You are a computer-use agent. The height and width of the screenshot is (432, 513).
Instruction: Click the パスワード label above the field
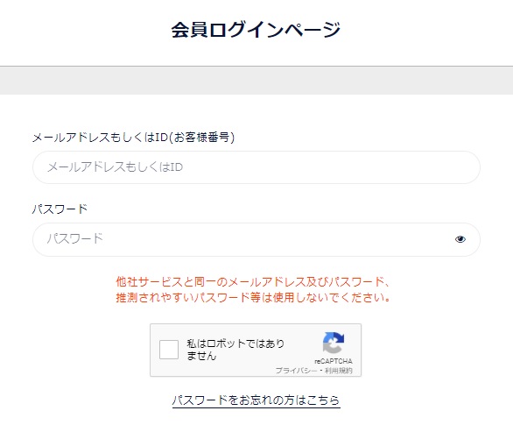[60, 209]
